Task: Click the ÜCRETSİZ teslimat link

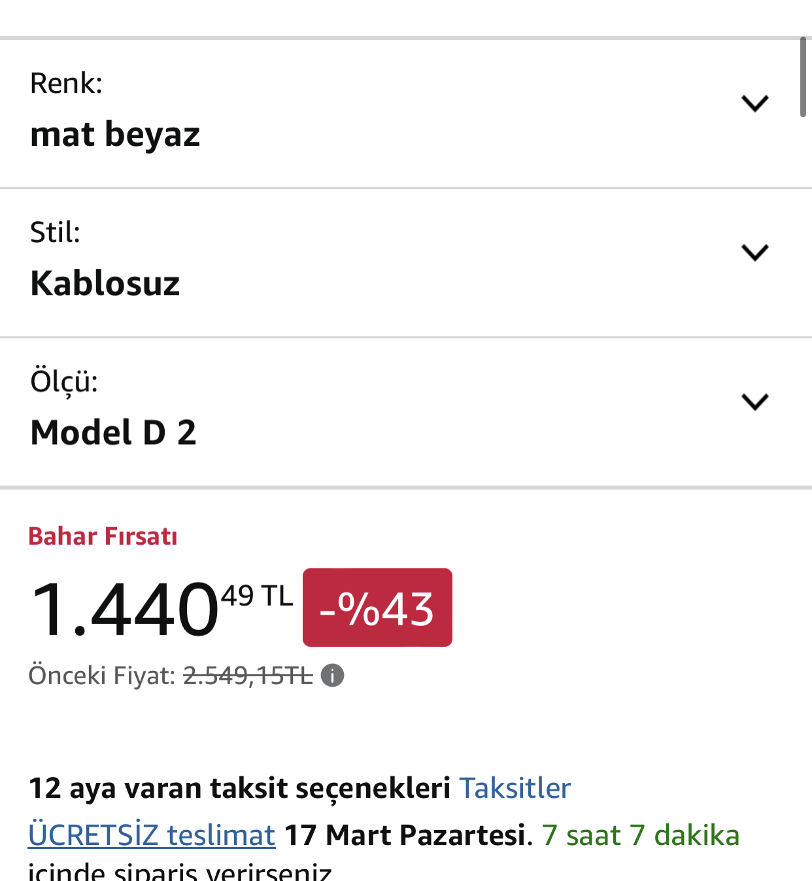Action: (152, 835)
